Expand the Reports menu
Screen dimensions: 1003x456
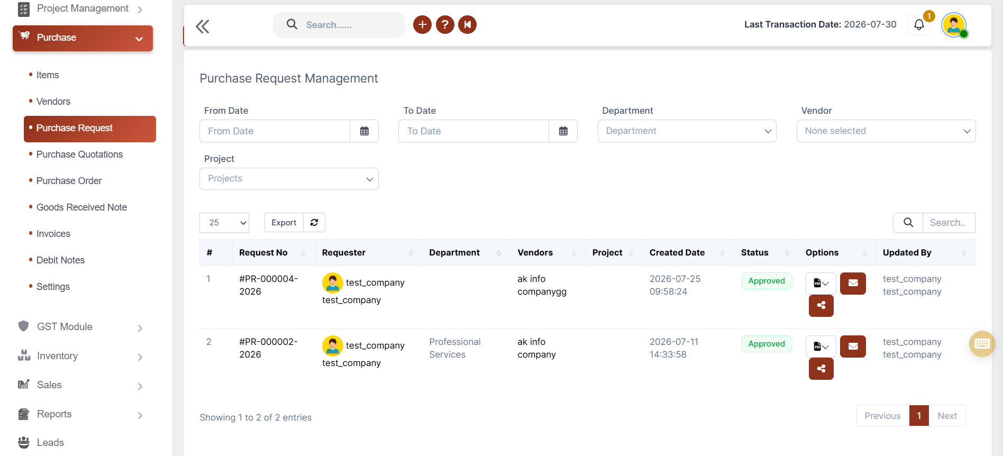tap(80, 414)
